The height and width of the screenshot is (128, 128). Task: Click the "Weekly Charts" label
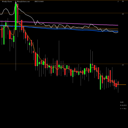[7, 2]
